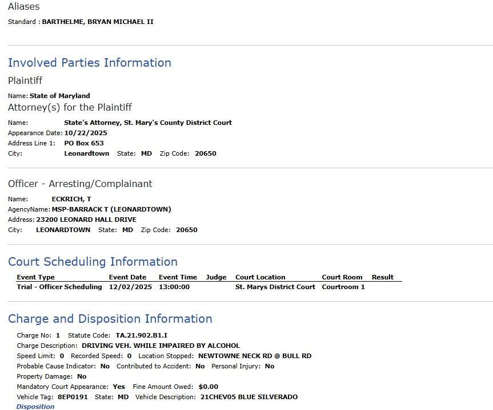The height and width of the screenshot is (410, 493).
Task: Click the Charge and Disposition Information heading
Action: click(x=110, y=319)
